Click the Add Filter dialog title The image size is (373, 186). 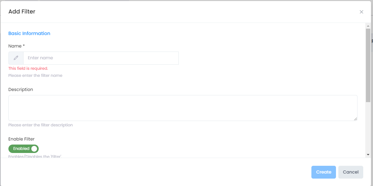coord(22,12)
